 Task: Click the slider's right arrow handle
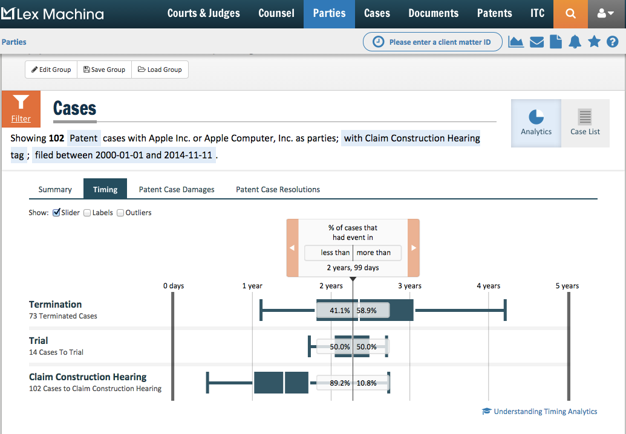[x=414, y=248]
